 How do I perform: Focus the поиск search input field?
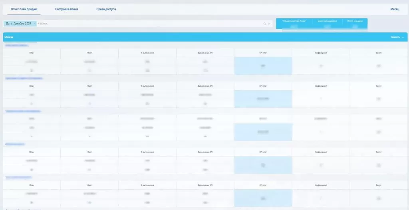point(148,24)
